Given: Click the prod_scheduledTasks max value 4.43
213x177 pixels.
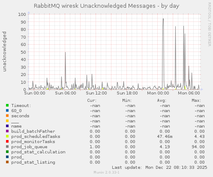Looking at the screenshot, I should (199, 137).
